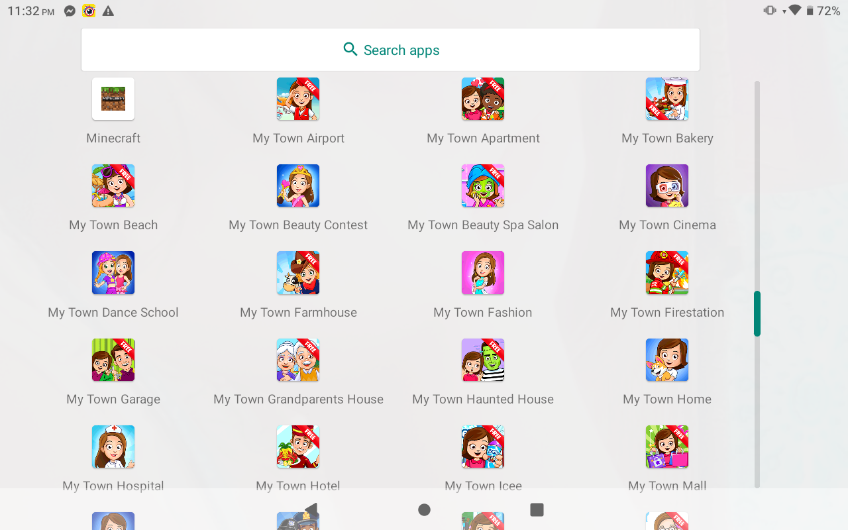Launch My Town Hotel app icon

[298, 447]
